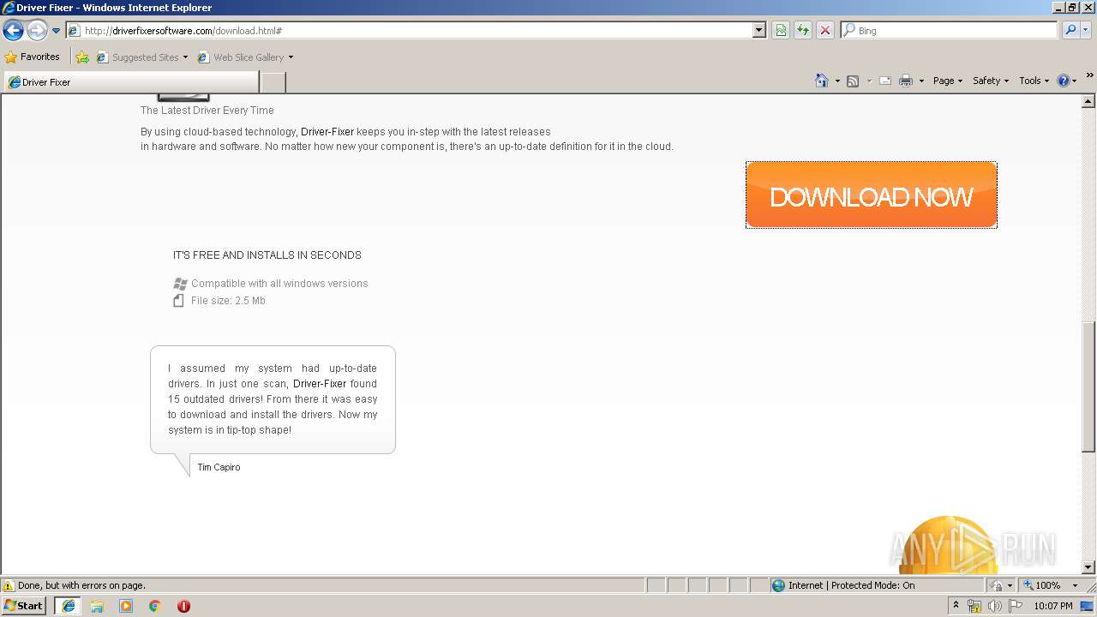Open the Safety menu
Screen dimensions: 1097x617
(x=990, y=81)
